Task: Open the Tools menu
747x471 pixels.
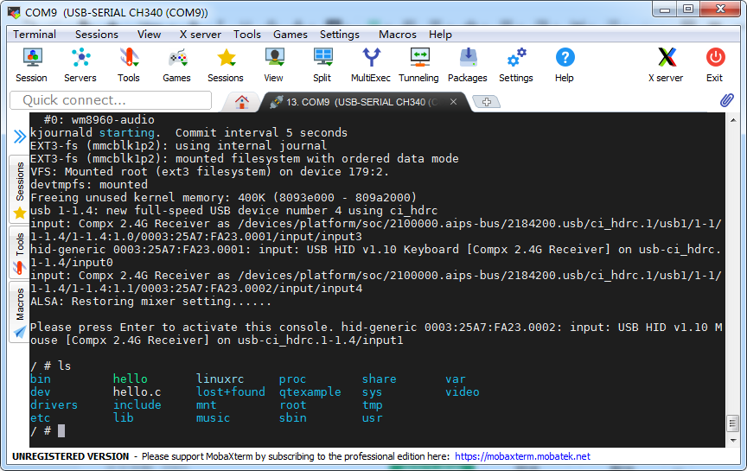Action: (x=247, y=35)
